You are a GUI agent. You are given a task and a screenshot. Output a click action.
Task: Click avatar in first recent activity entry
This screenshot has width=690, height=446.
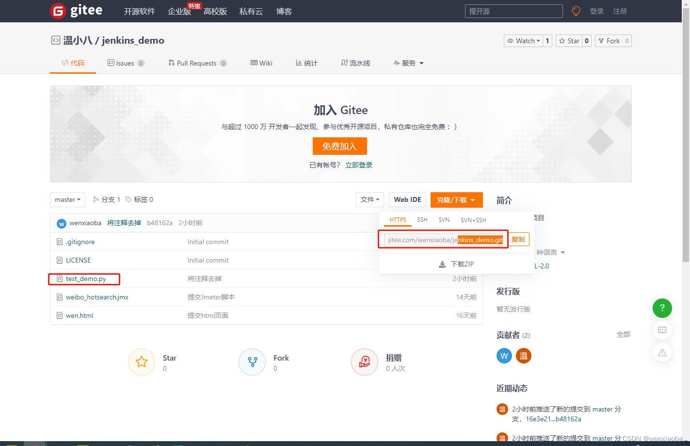(x=502, y=409)
